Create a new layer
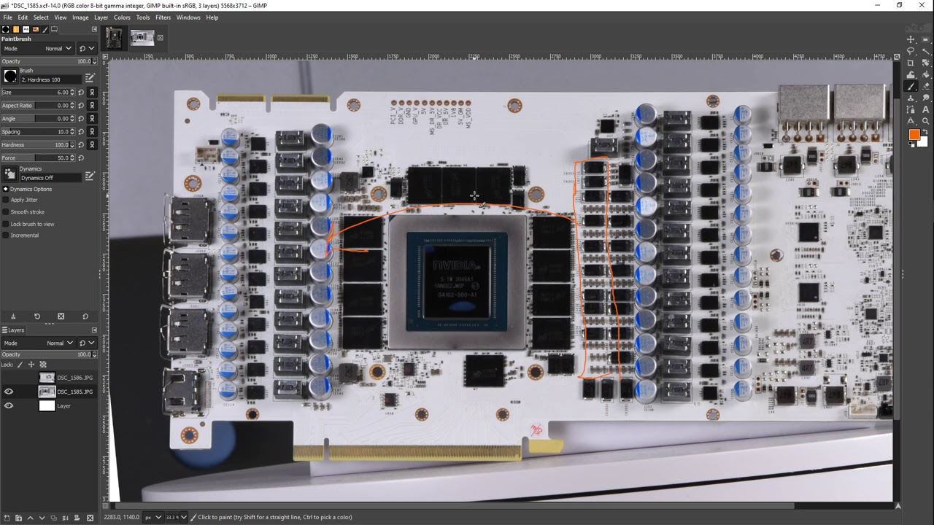Viewport: 934px width, 525px height. point(7,518)
